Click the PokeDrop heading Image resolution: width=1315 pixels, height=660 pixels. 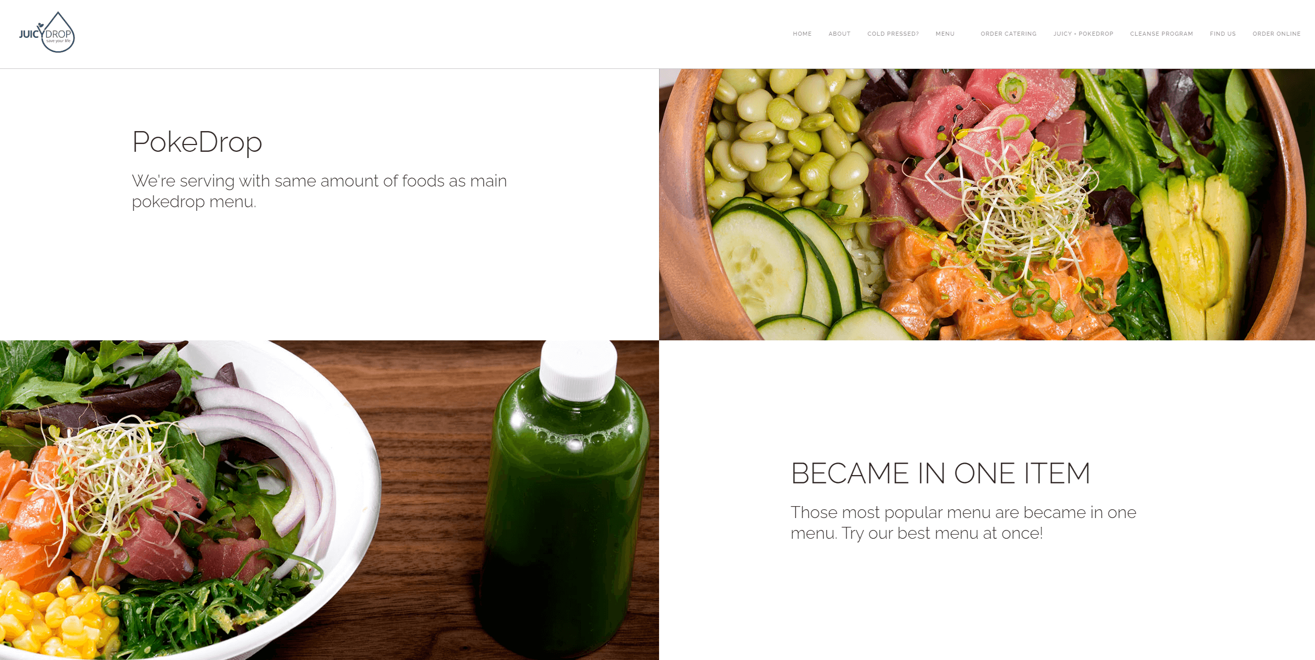tap(197, 141)
